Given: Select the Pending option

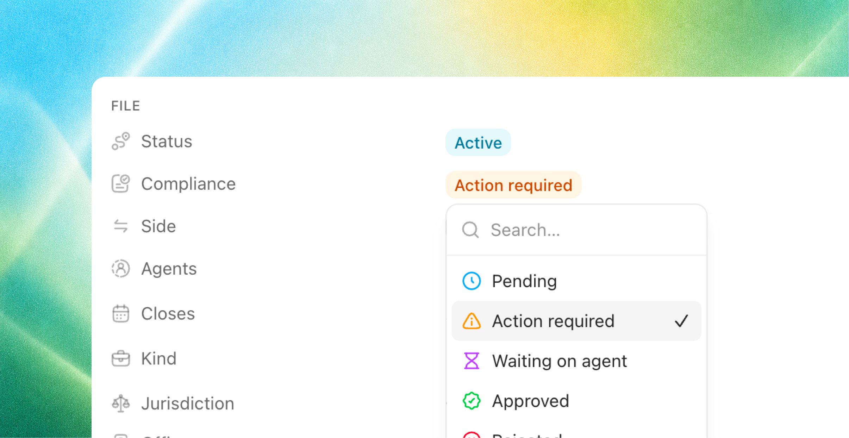Looking at the screenshot, I should [576, 281].
